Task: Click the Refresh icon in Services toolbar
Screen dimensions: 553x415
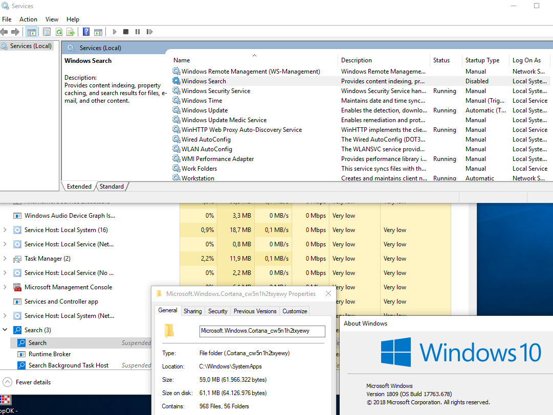Action: point(59,32)
